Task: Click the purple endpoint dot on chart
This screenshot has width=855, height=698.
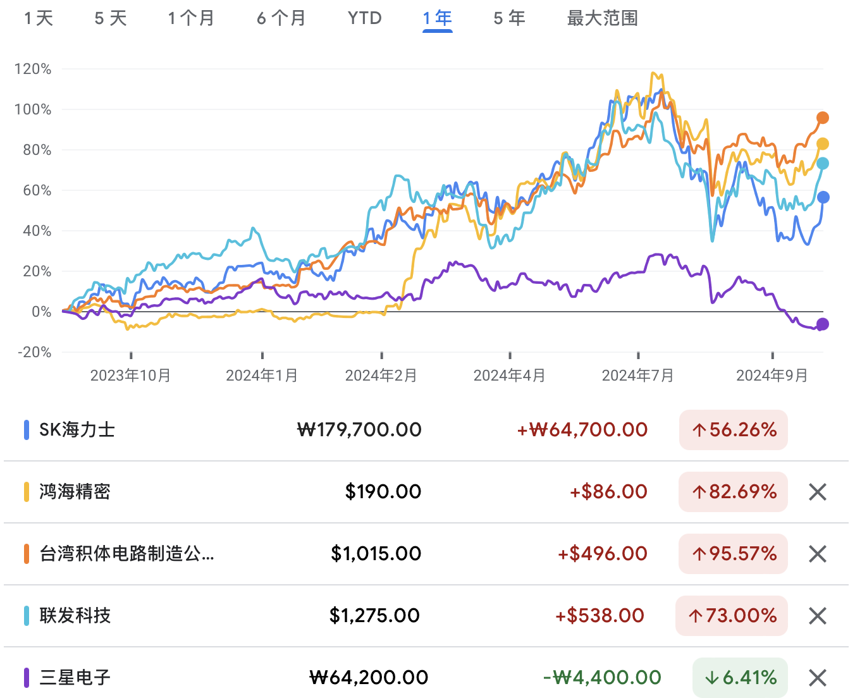Action: point(823,324)
